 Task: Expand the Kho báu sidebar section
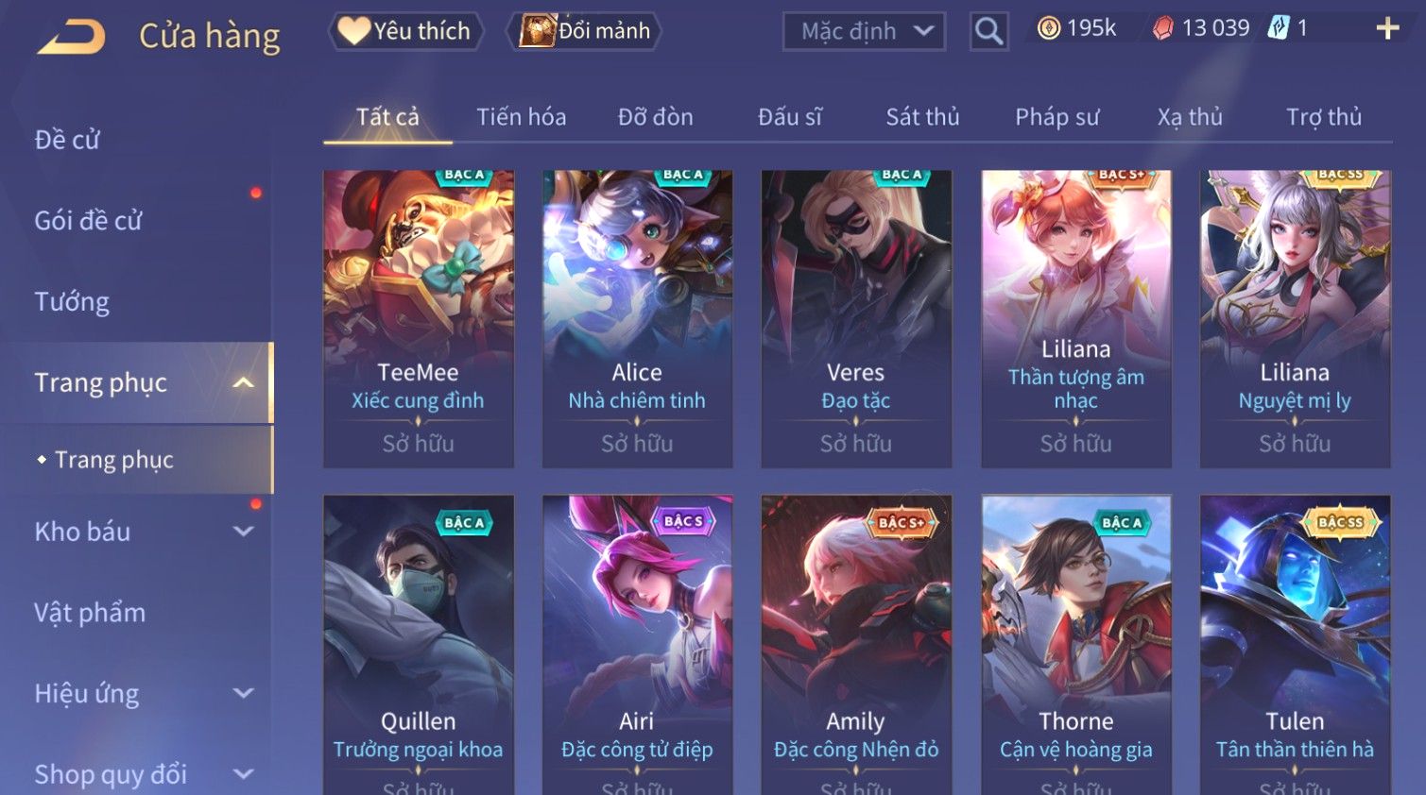243,532
